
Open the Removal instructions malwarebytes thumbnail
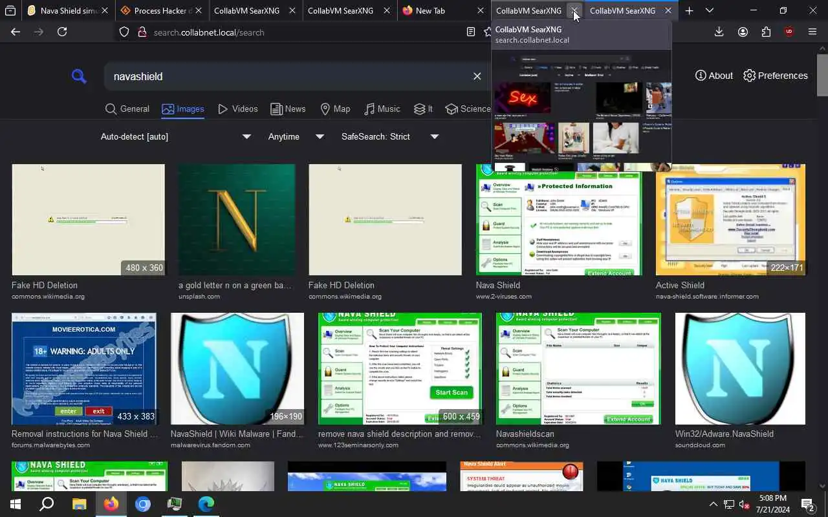[84, 368]
